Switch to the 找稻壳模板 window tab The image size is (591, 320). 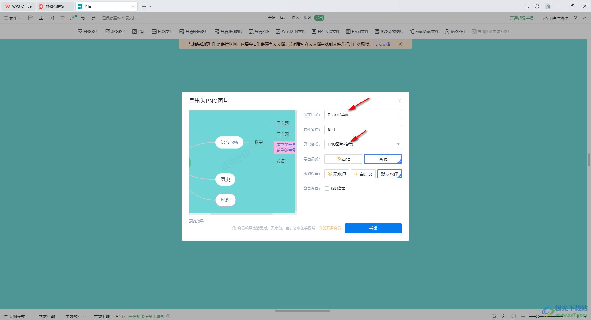click(x=55, y=6)
